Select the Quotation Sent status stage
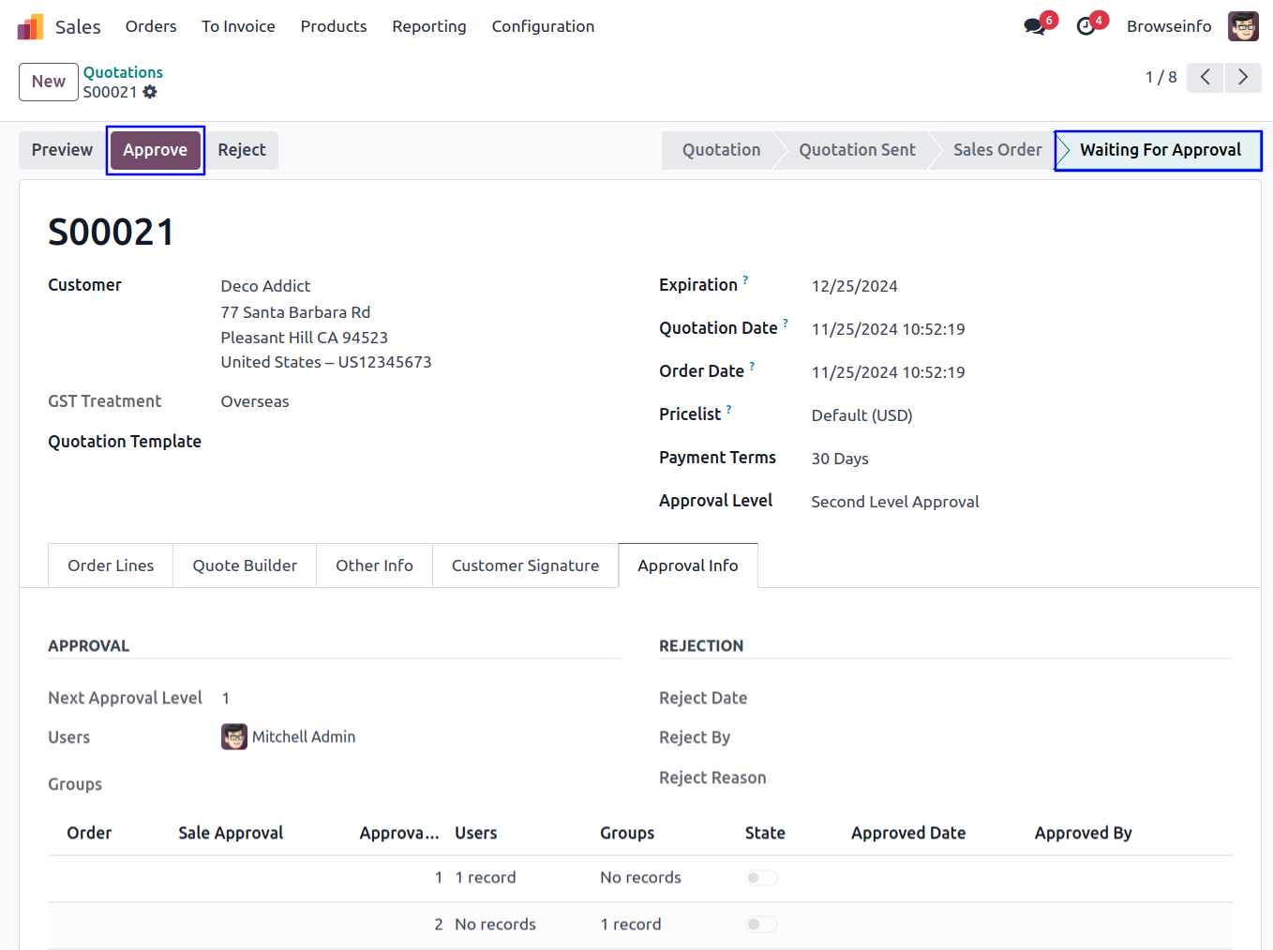The width and height of the screenshot is (1273, 950). pos(857,150)
